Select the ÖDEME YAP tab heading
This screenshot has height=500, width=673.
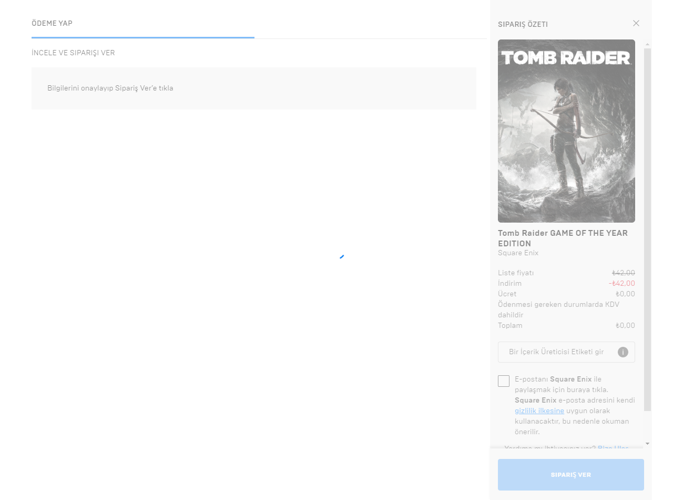52,23
